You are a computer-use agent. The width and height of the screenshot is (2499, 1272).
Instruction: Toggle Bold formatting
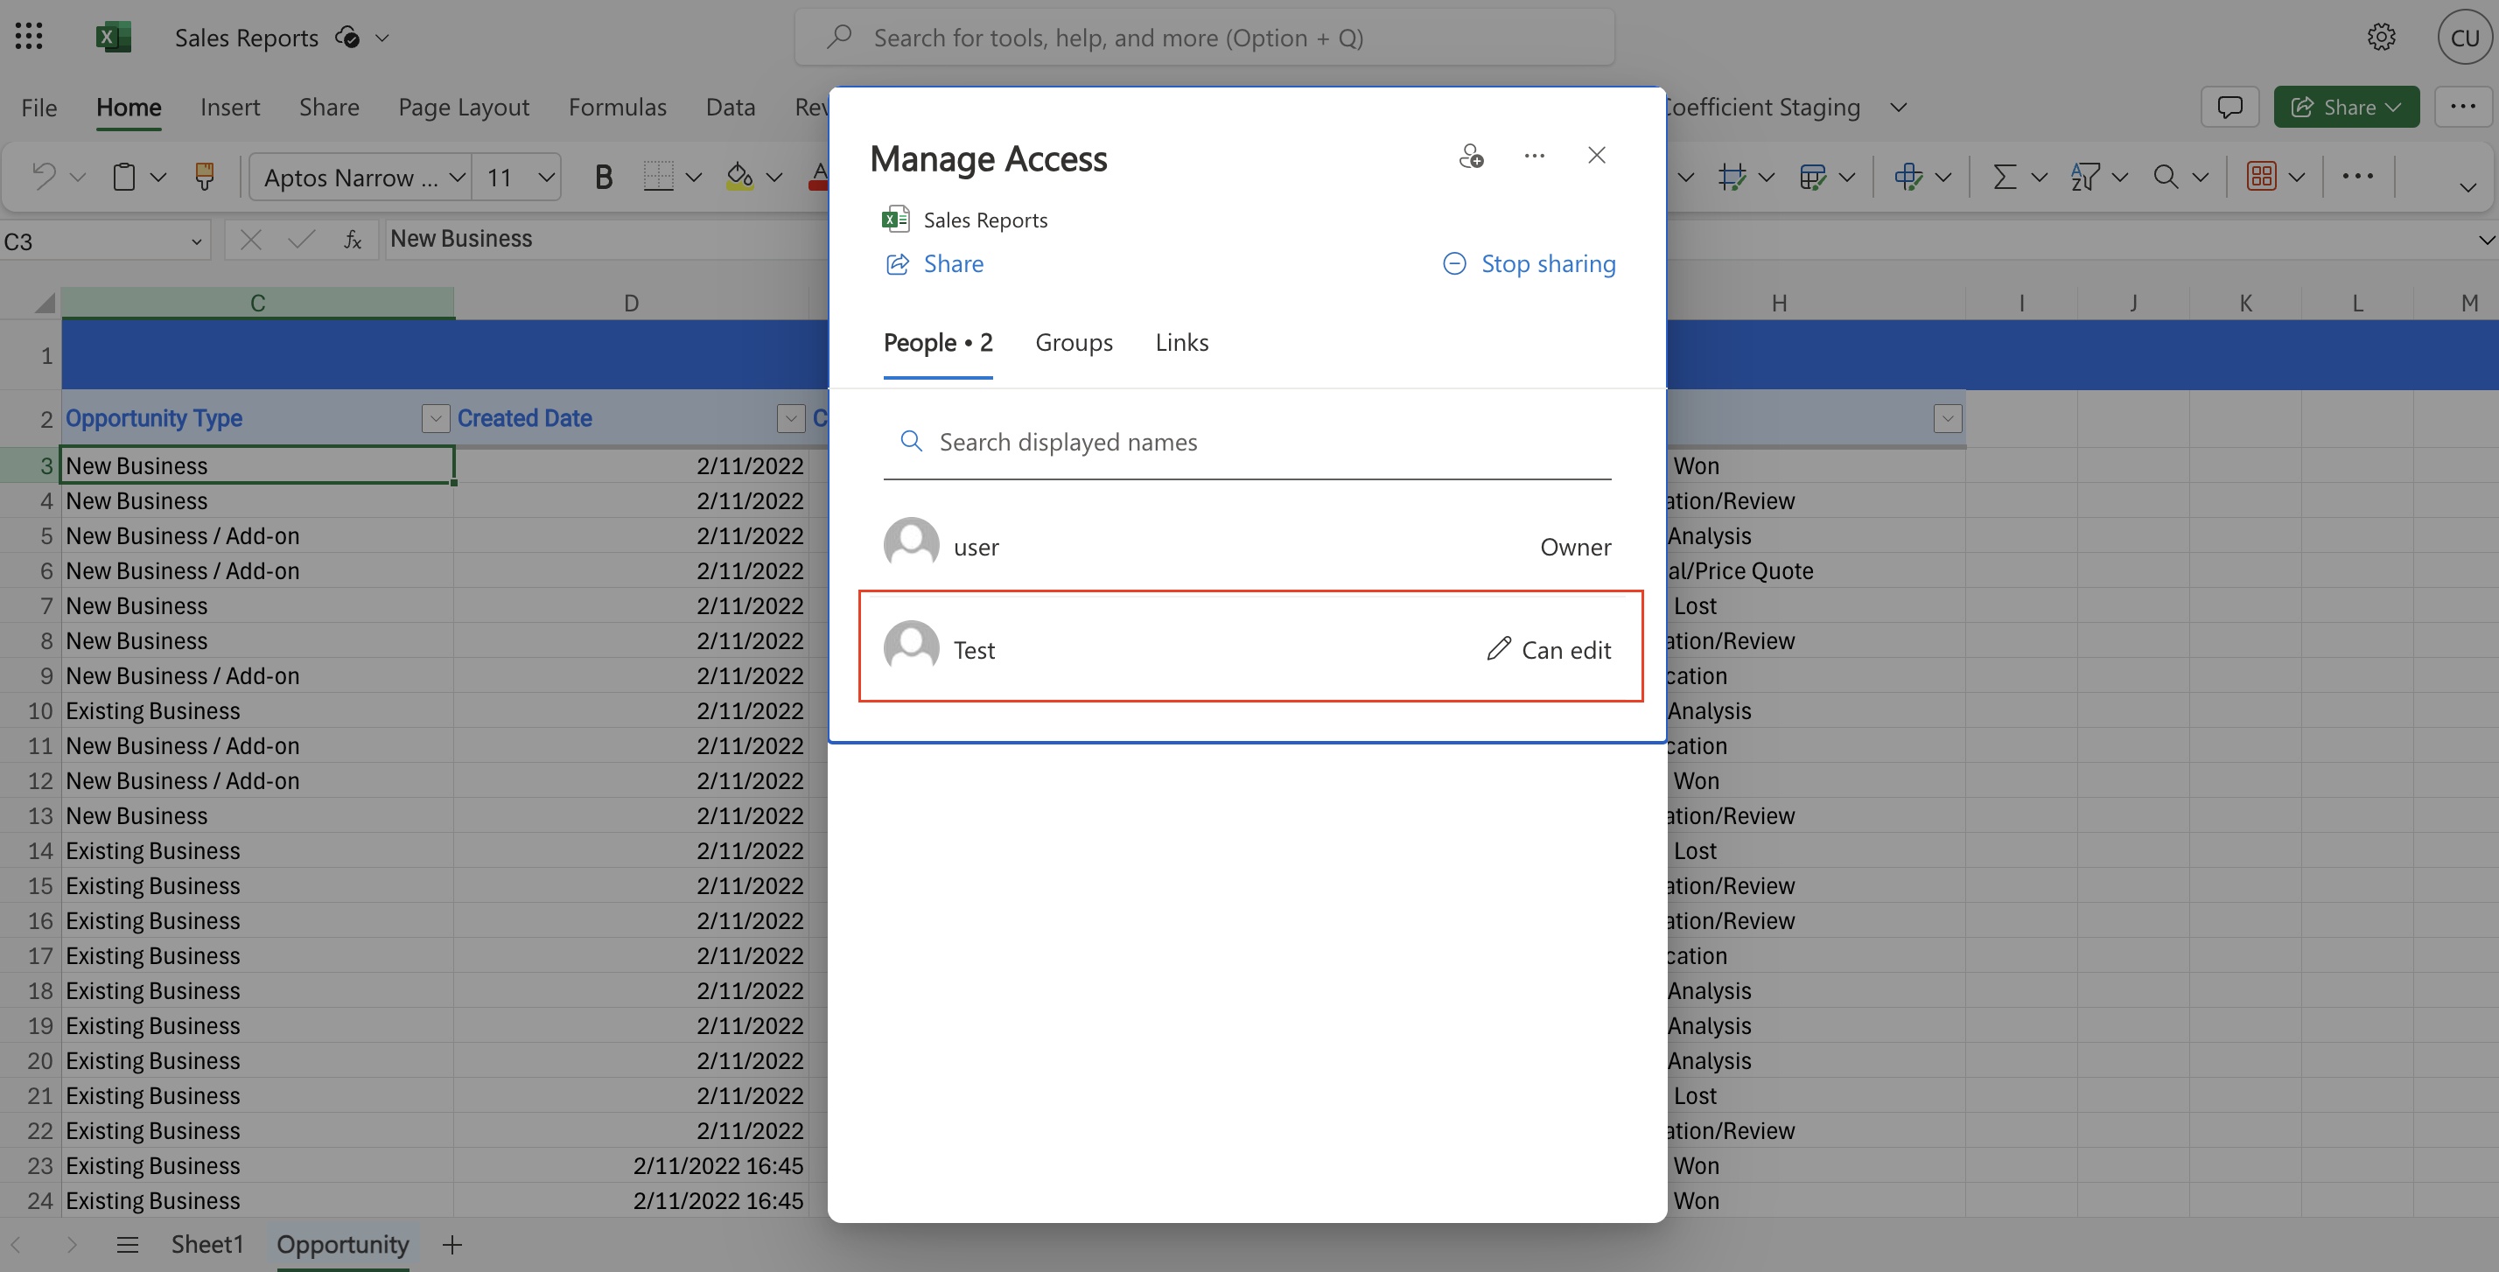click(604, 177)
